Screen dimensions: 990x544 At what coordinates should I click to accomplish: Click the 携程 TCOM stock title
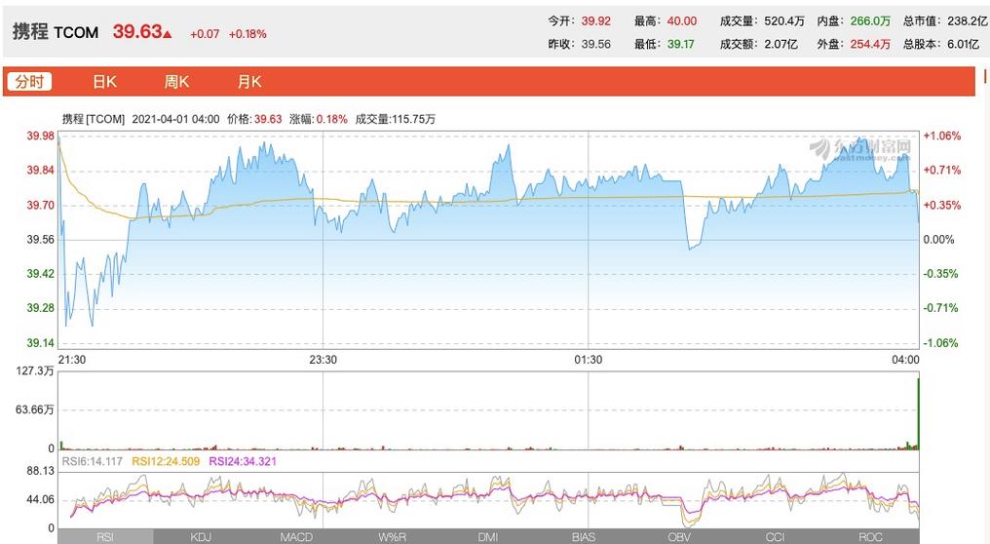click(56, 31)
